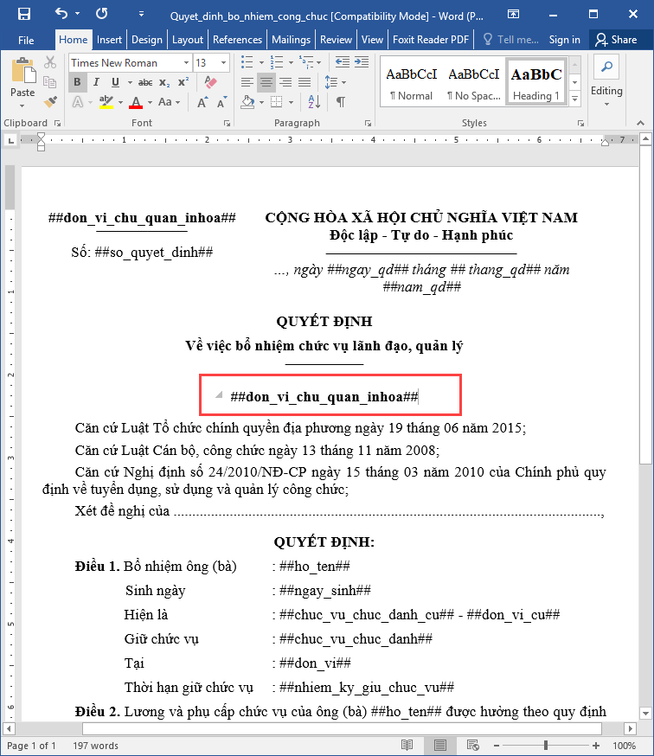Screen dimensions: 654x756
Task: Click Sign in link
Action: coord(564,40)
